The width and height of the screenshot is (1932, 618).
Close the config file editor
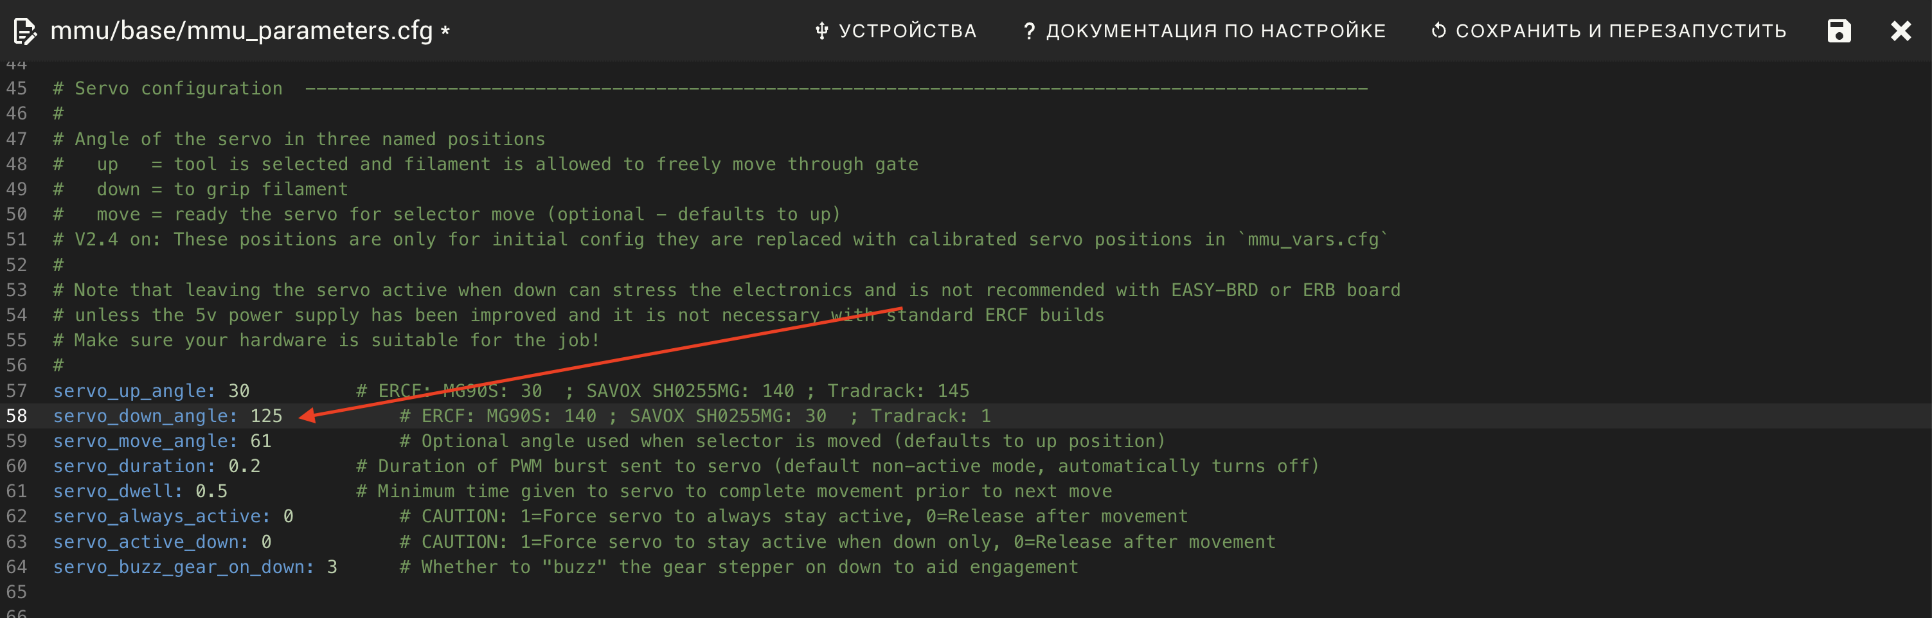click(1901, 31)
